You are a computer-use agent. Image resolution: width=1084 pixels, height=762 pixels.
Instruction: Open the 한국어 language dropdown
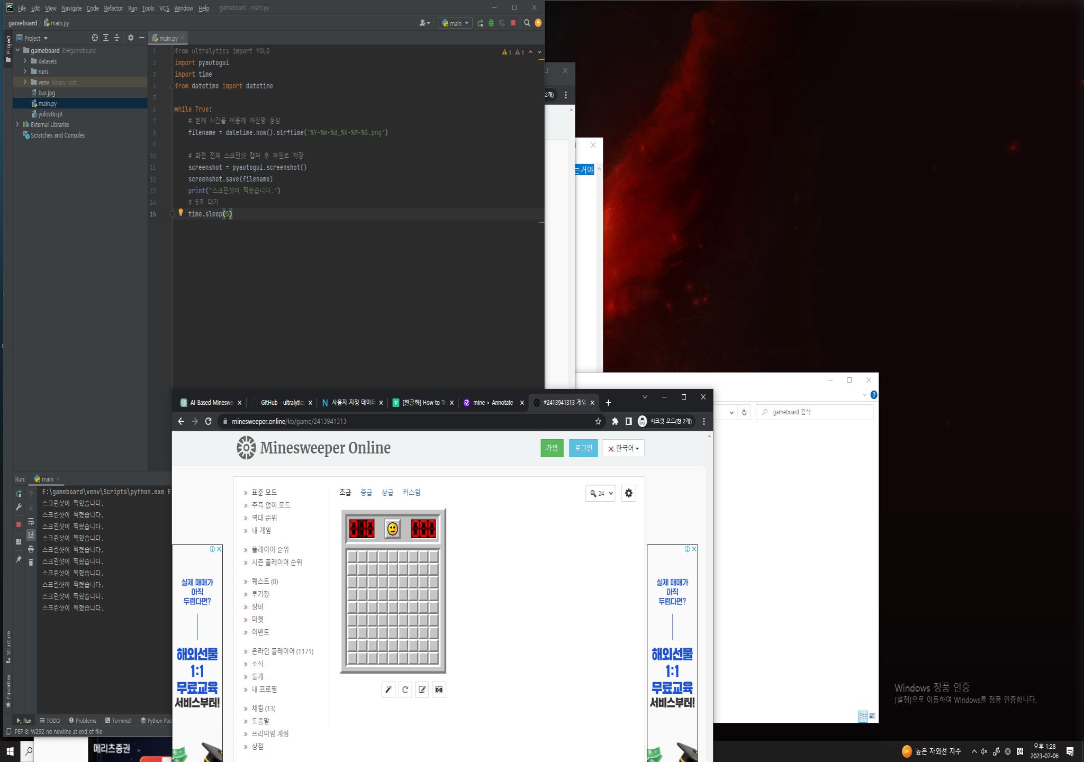[x=623, y=448]
